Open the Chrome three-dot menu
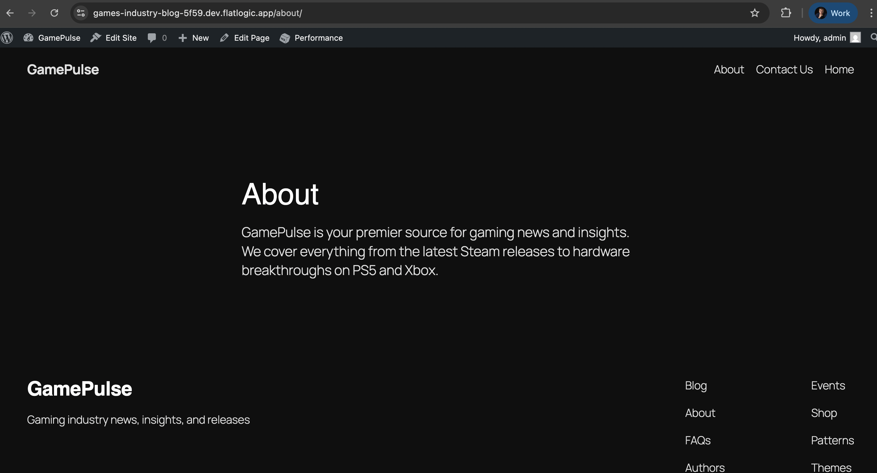This screenshot has width=877, height=473. click(871, 13)
